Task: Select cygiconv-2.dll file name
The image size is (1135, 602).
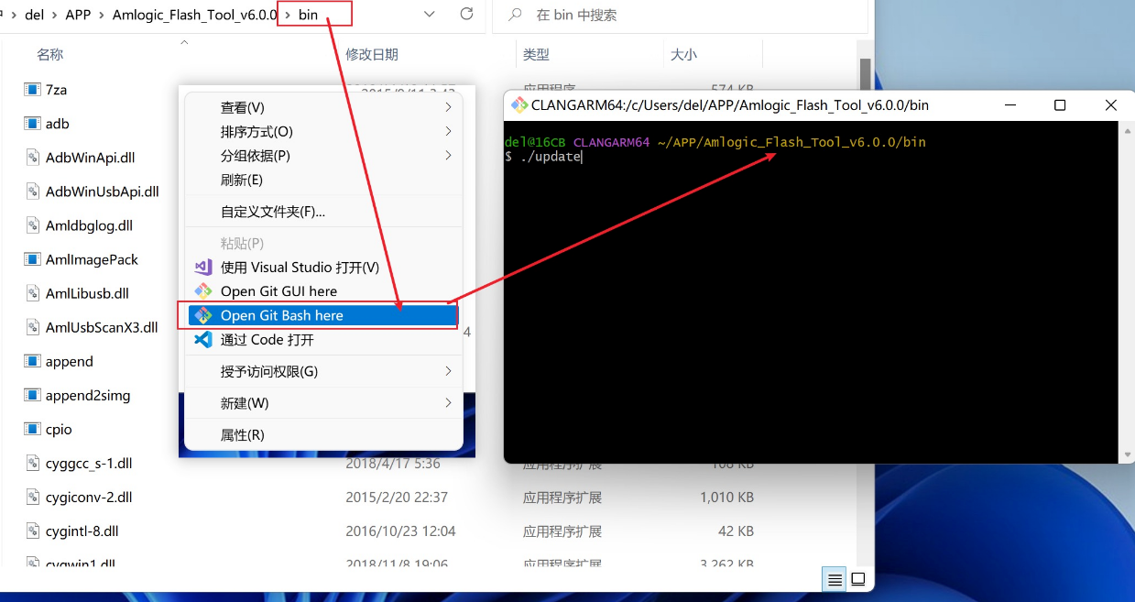Action: click(x=89, y=497)
